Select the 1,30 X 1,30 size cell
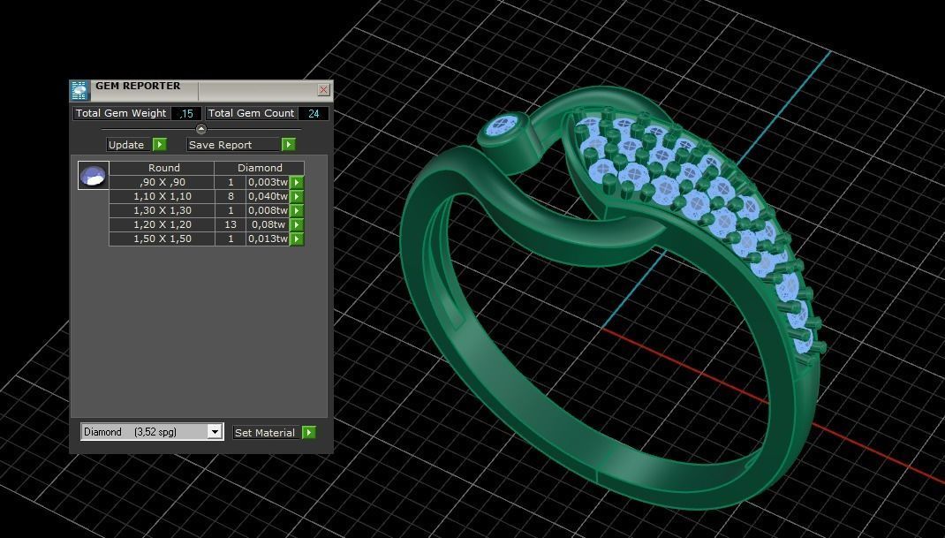The width and height of the screenshot is (945, 538). 163,210
